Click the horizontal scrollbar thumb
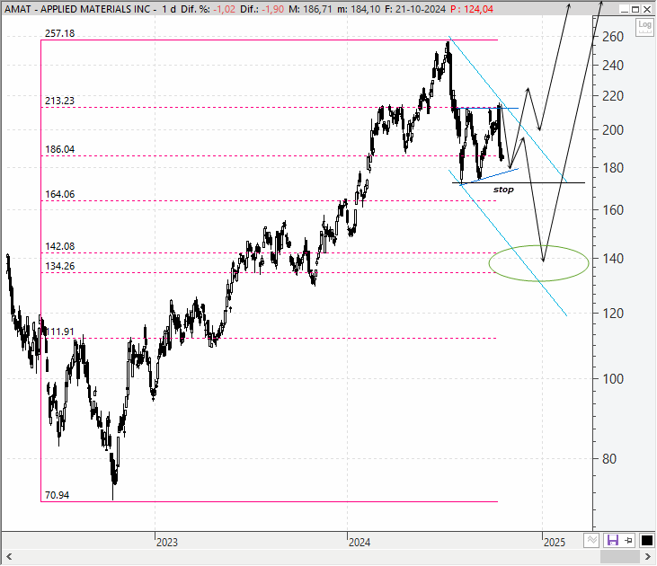 [620, 557]
